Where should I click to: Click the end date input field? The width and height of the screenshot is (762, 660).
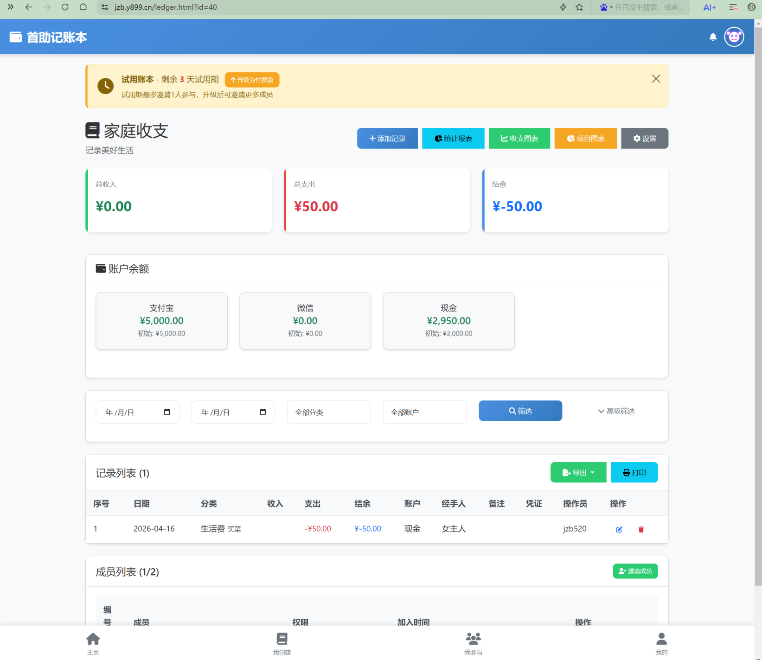(227, 412)
